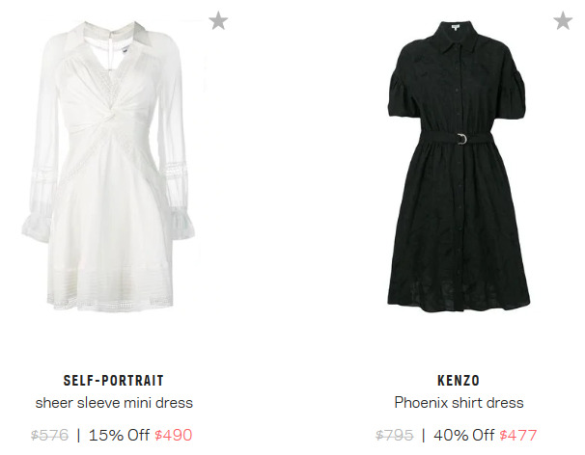The height and width of the screenshot is (455, 585).
Task: Click the belt buckle on the black dress
Action: [x=462, y=139]
